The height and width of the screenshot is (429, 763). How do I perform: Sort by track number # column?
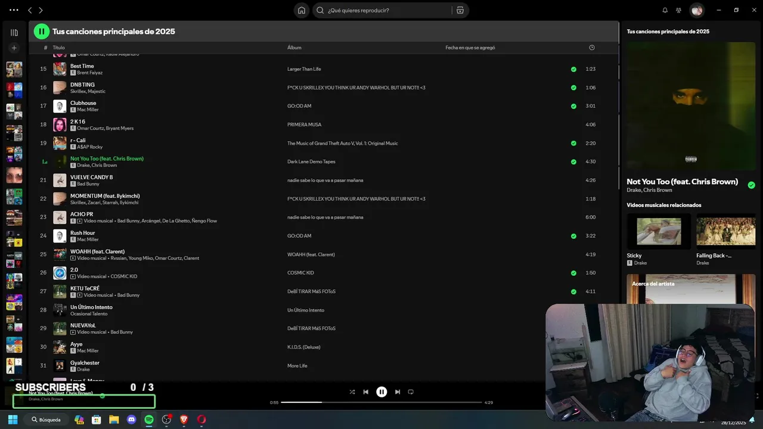pos(45,48)
